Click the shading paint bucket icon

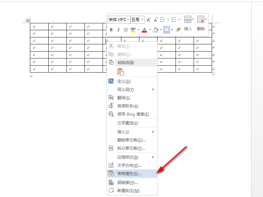[x=155, y=30]
